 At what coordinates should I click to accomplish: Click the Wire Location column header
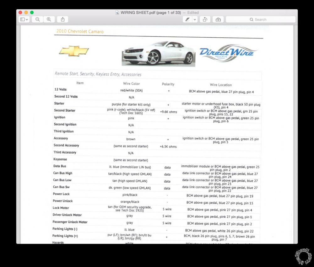[x=221, y=85]
